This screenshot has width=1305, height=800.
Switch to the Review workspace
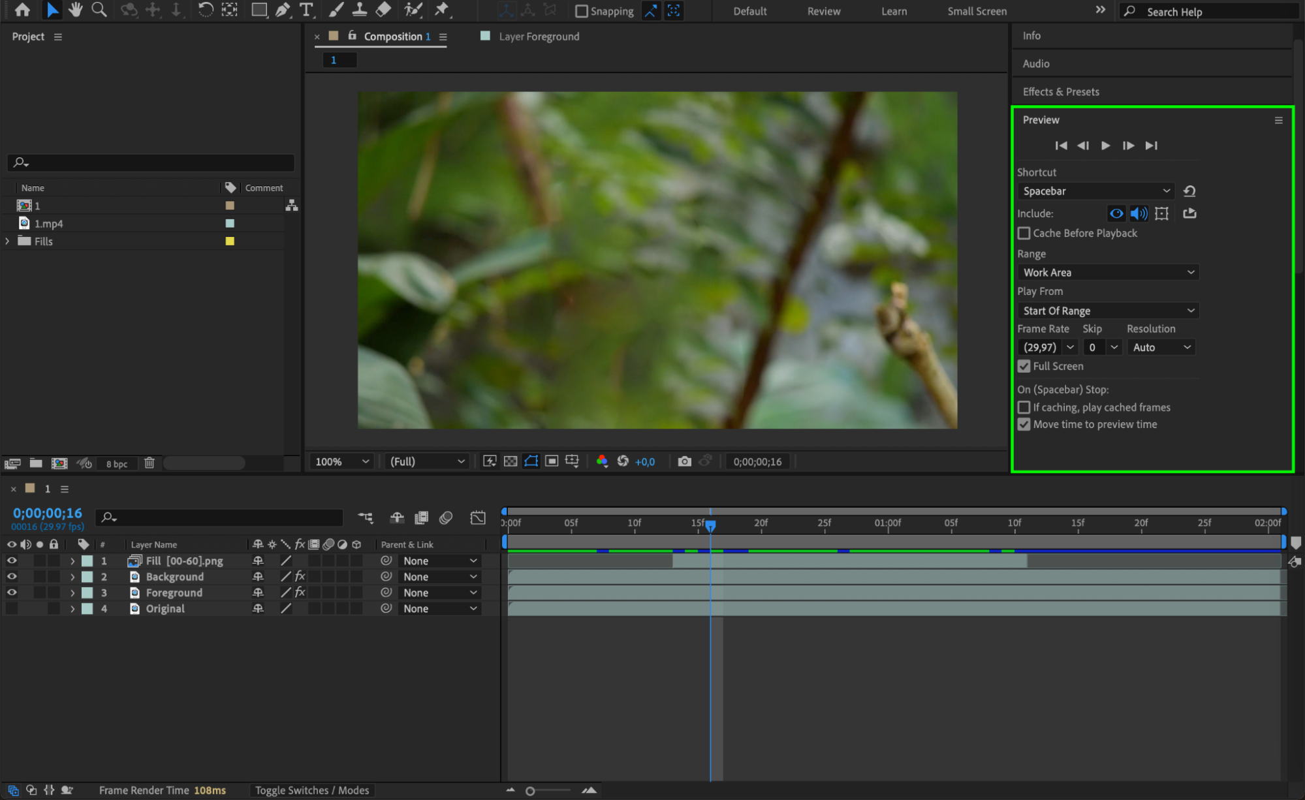tap(823, 11)
